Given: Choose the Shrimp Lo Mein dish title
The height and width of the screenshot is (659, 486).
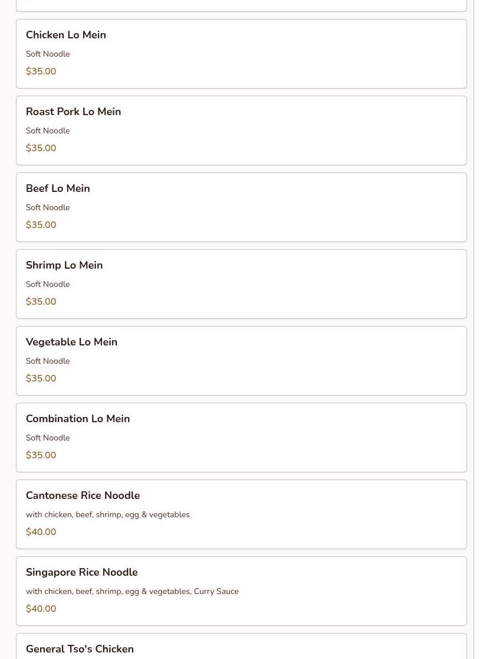Looking at the screenshot, I should [64, 266].
